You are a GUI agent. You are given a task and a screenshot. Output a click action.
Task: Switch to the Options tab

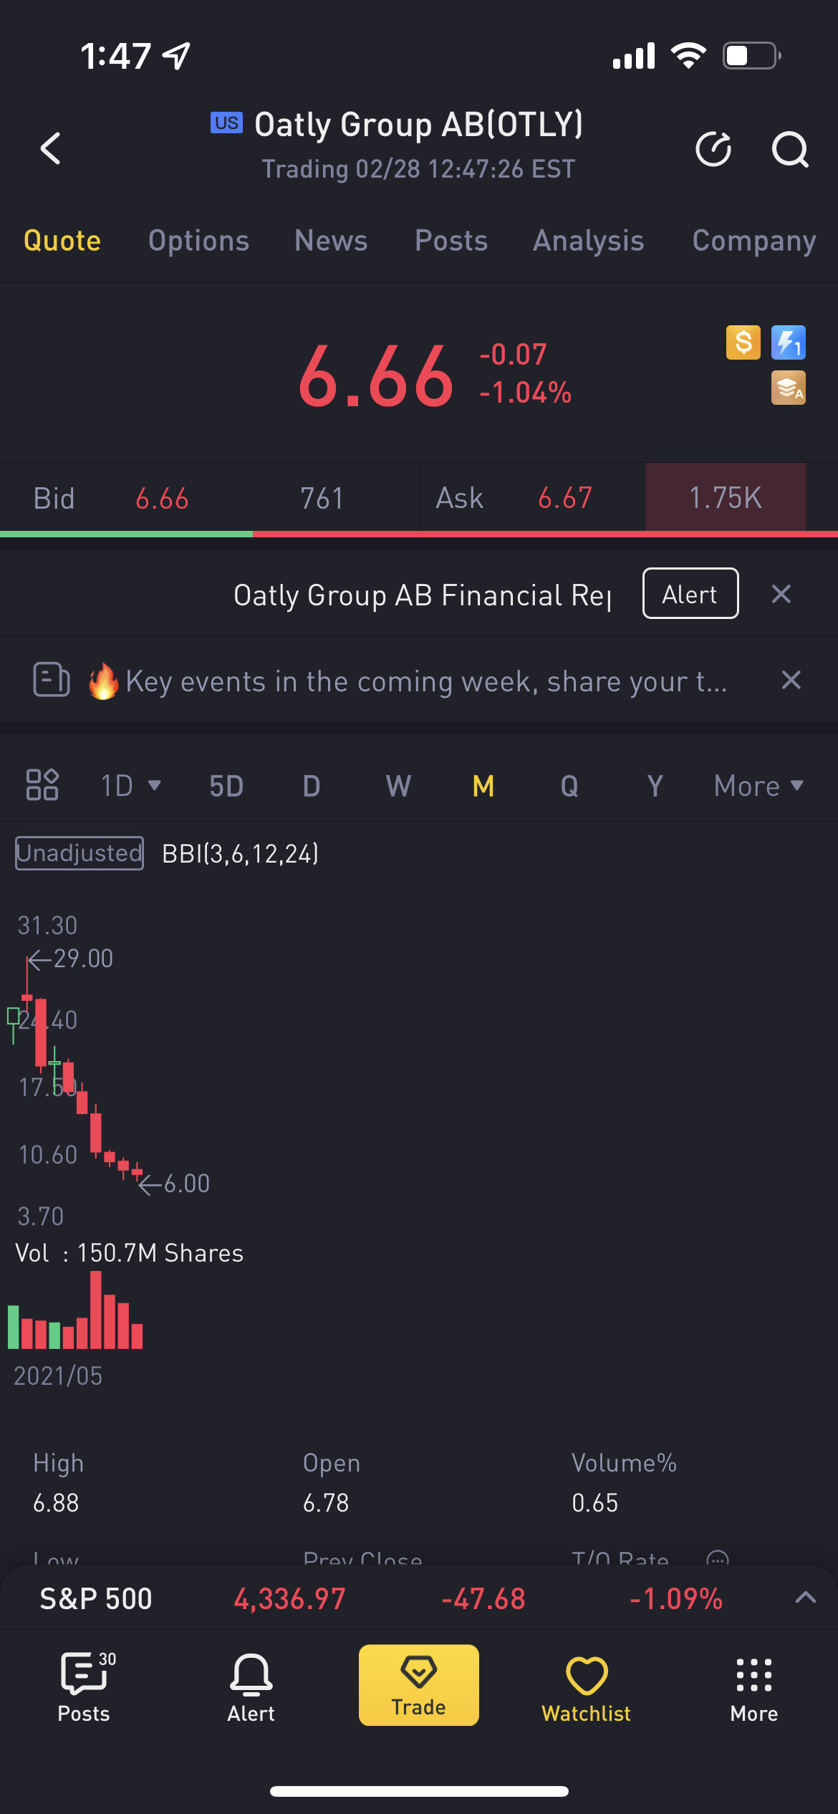pyautogui.click(x=198, y=241)
